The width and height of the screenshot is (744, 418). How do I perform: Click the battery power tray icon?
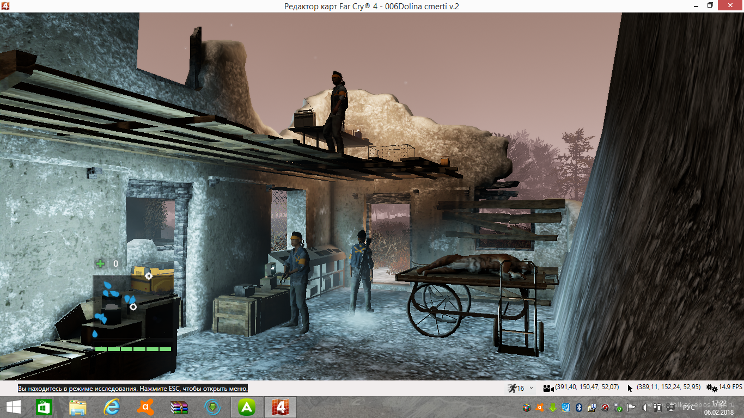click(657, 408)
